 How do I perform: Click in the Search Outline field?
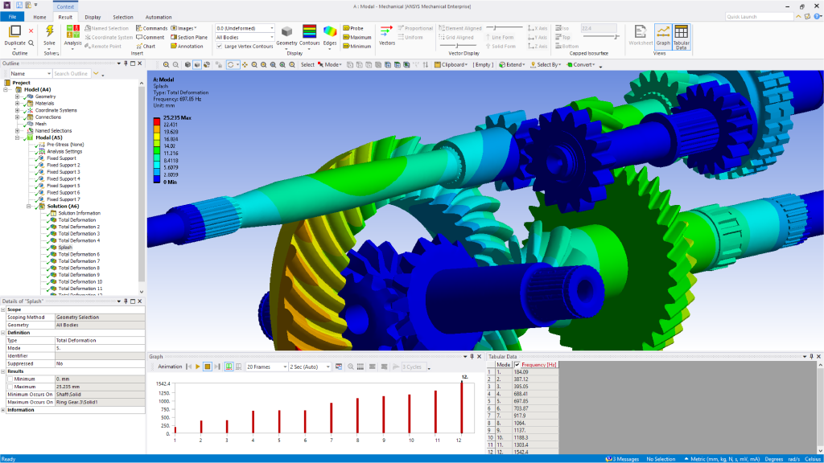pos(71,74)
